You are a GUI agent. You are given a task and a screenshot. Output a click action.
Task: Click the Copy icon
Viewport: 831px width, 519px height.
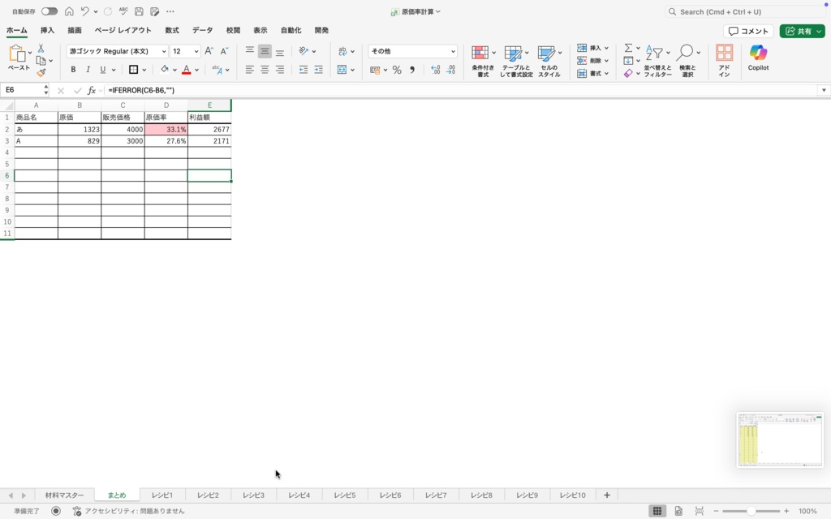pos(41,60)
